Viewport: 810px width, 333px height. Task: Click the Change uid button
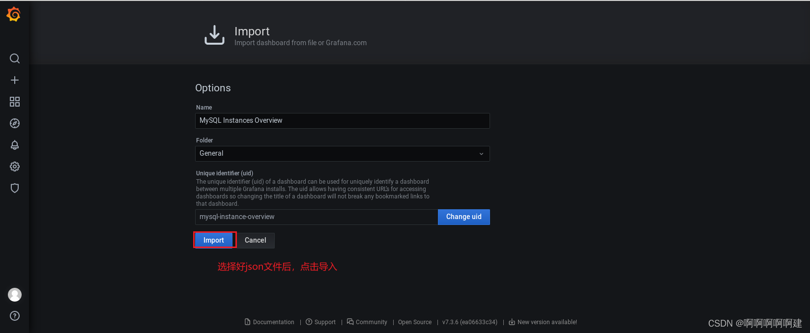click(x=464, y=217)
